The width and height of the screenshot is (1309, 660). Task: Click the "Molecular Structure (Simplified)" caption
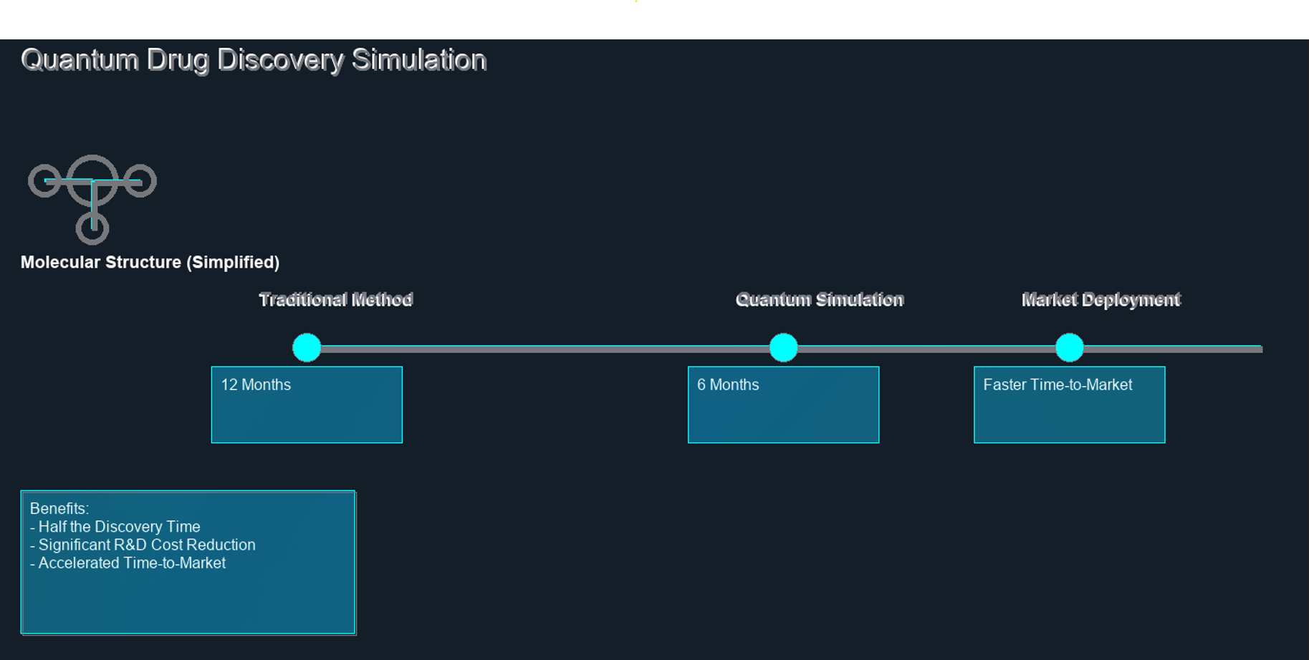pyautogui.click(x=150, y=262)
